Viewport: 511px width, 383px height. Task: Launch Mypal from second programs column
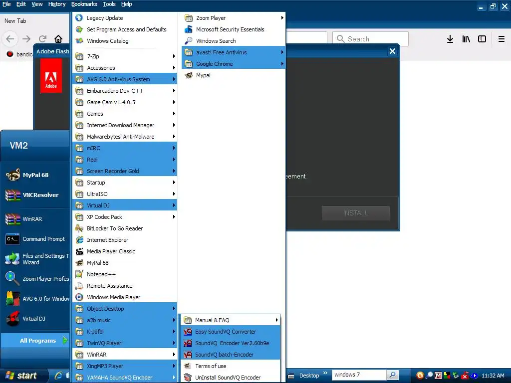click(x=234, y=75)
